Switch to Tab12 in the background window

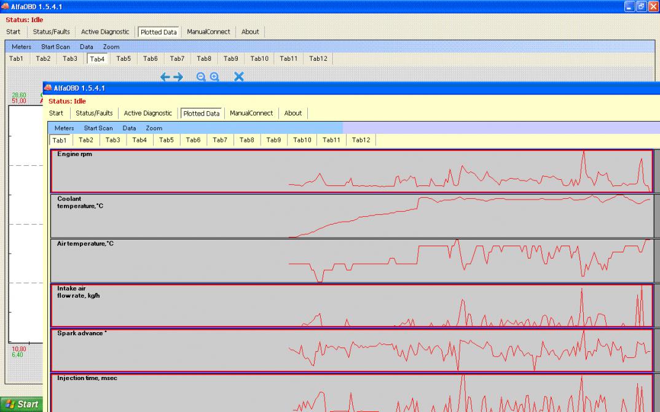(318, 59)
